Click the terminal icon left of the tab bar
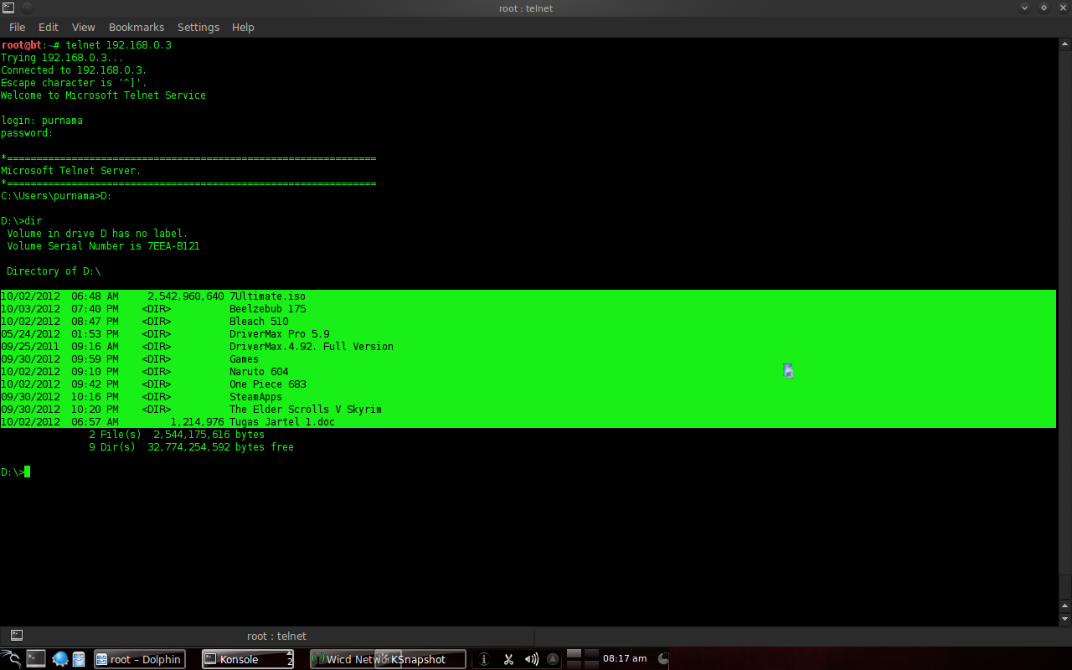The image size is (1072, 670). [17, 636]
